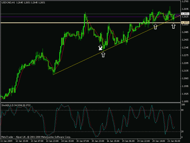Click the 1.2485 price axis value
The height and width of the screenshot is (143, 190).
point(185,32)
